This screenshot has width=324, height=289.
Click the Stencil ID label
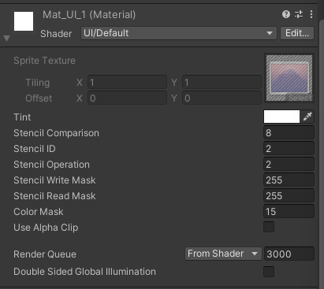pos(35,149)
